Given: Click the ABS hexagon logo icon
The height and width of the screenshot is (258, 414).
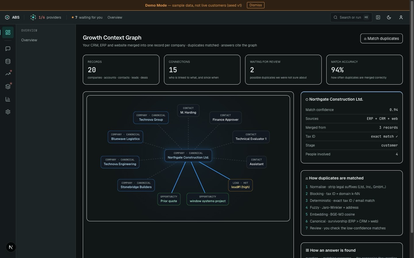Looking at the screenshot, I should (x=7, y=17).
